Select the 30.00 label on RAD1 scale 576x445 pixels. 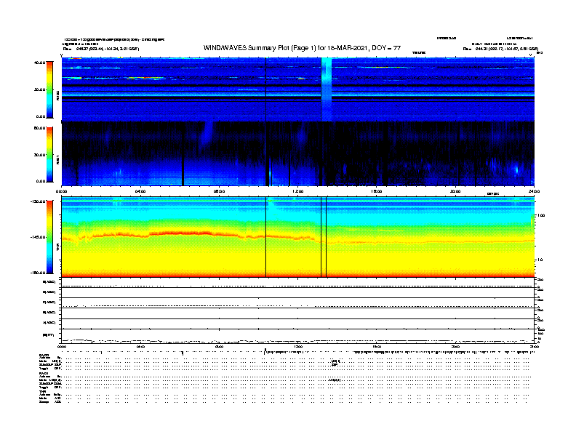(x=39, y=155)
